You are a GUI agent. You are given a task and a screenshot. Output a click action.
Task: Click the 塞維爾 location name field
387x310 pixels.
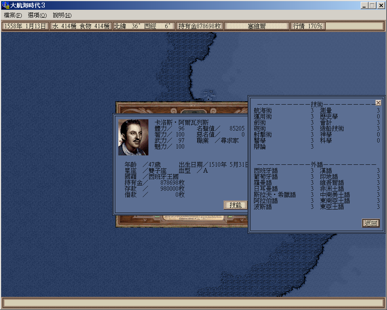point(257,26)
